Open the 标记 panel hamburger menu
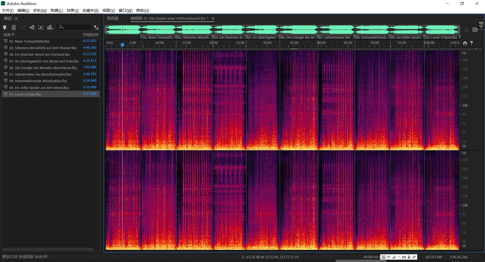 click(16, 18)
